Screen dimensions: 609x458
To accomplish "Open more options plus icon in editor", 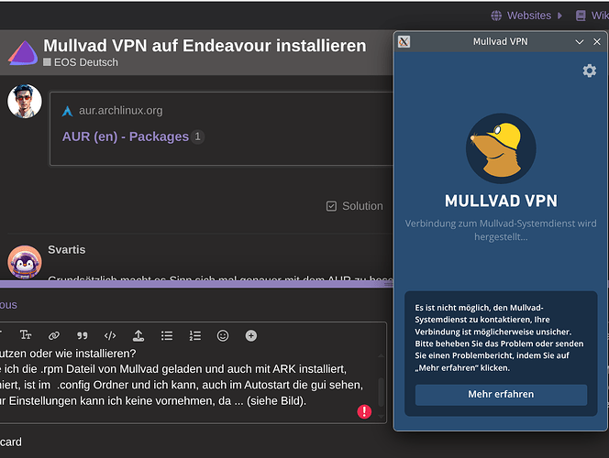I will pyautogui.click(x=251, y=336).
